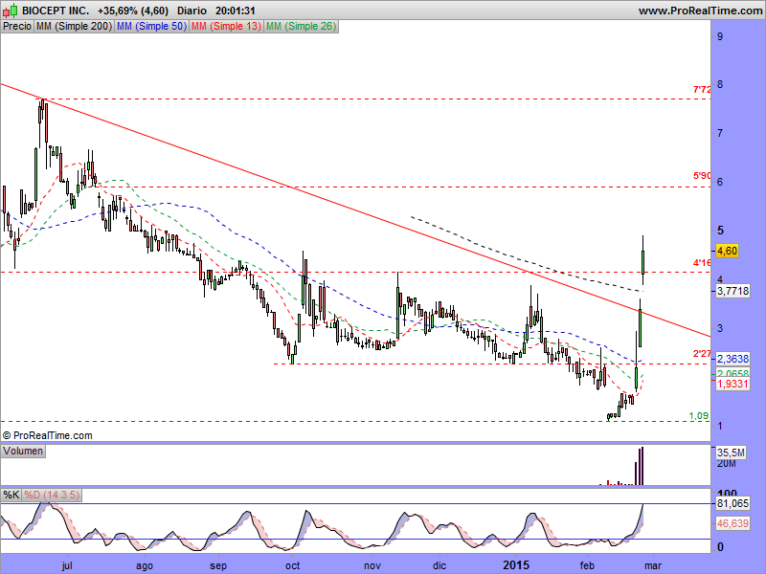
Task: Click the sep label on the time axis
Action: click(x=218, y=566)
